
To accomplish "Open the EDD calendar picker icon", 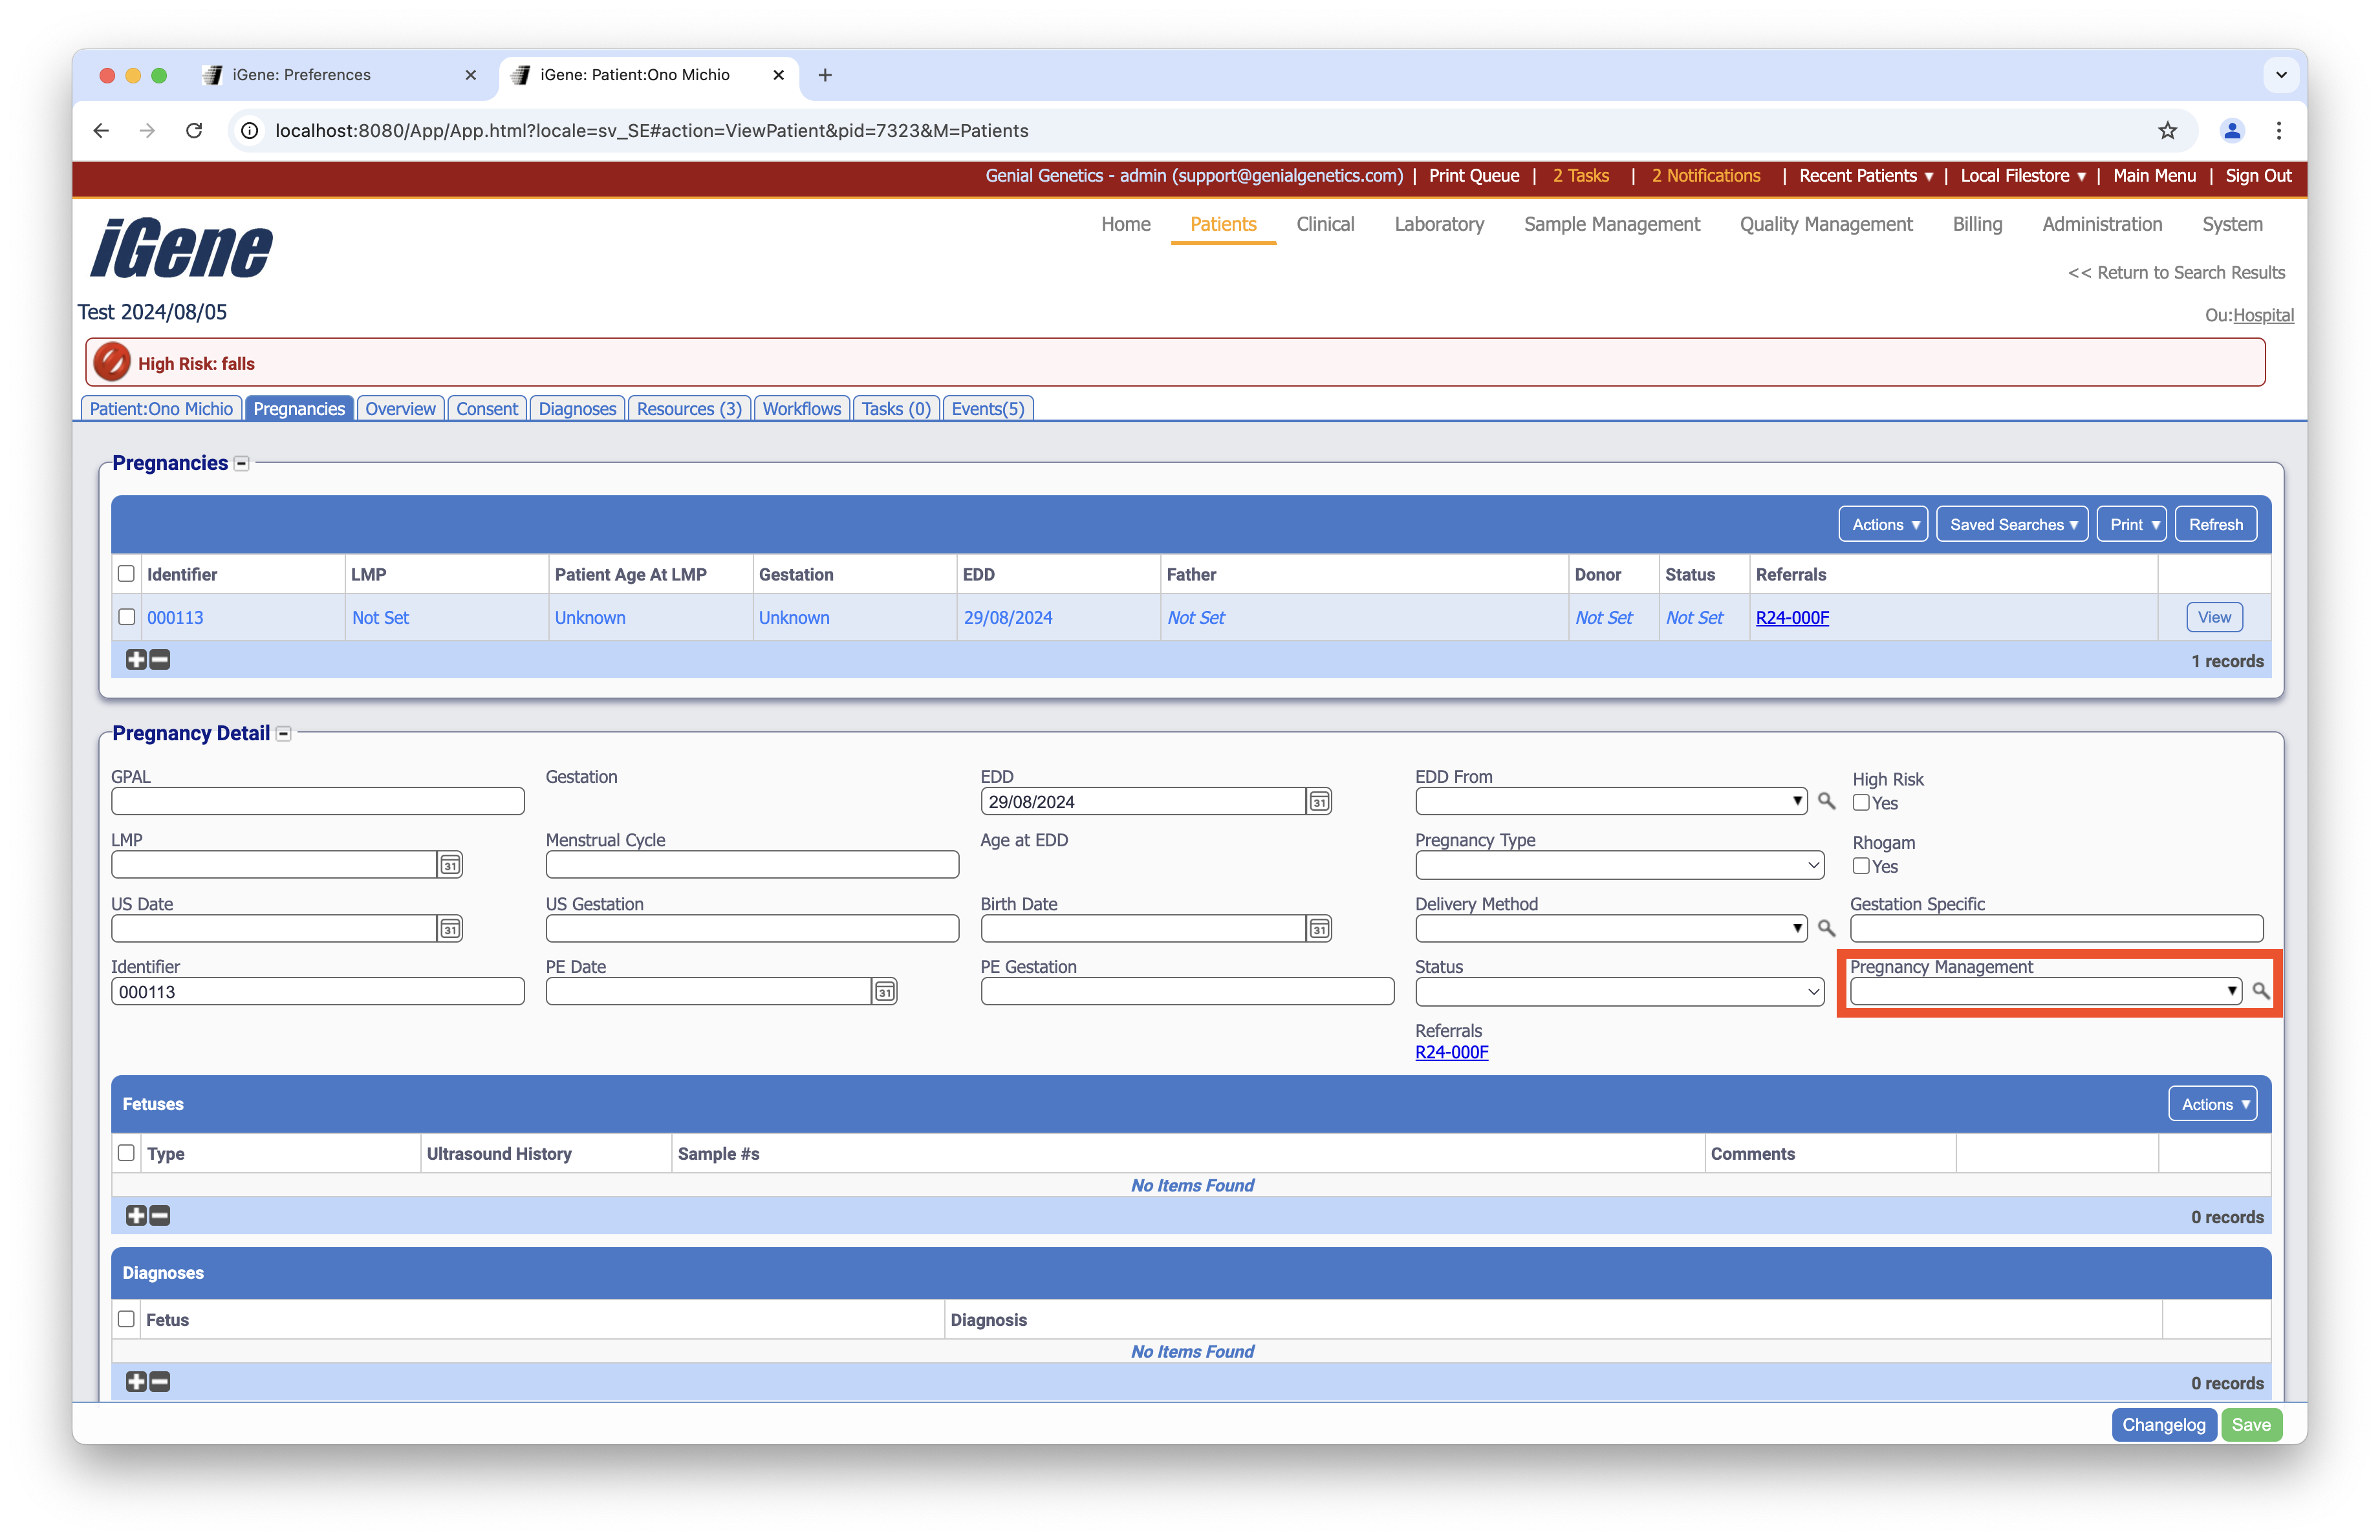I will tap(1319, 802).
